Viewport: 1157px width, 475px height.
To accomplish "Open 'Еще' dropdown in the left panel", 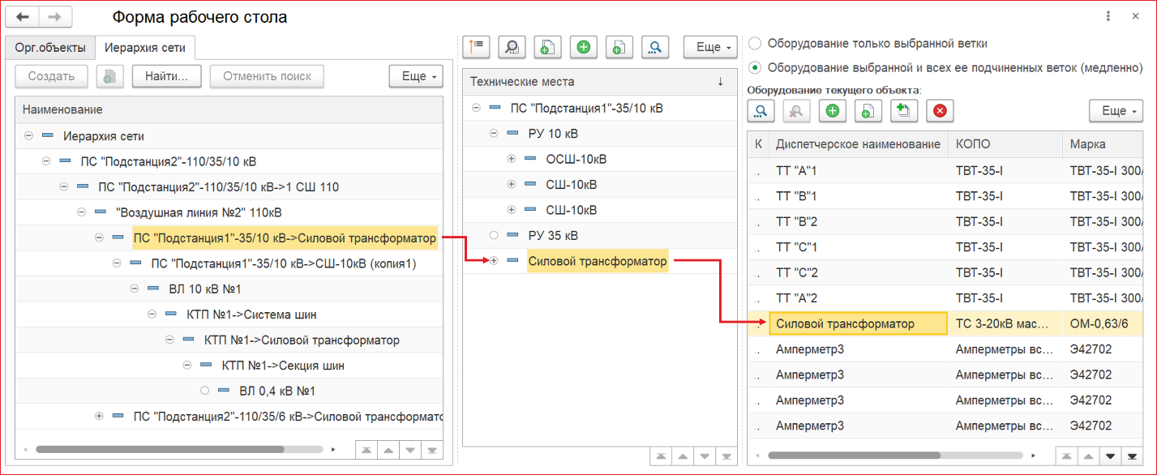I will [x=416, y=76].
